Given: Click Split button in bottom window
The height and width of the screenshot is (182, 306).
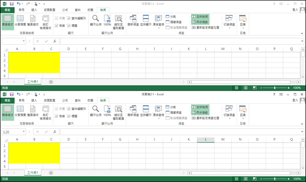Looking at the screenshot, I should [x=171, y=107].
